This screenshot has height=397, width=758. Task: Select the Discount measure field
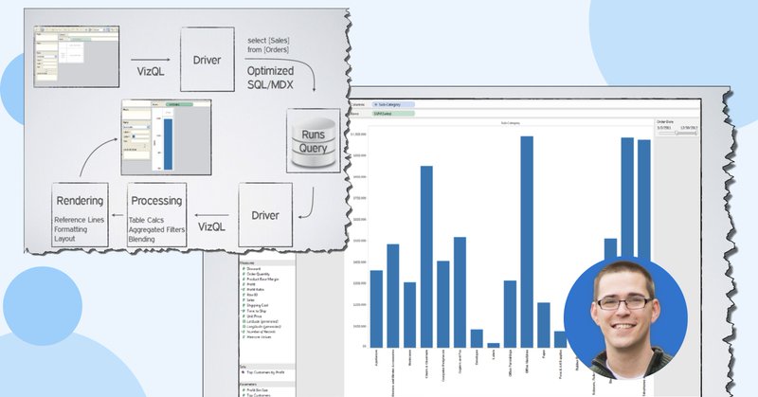[252, 268]
